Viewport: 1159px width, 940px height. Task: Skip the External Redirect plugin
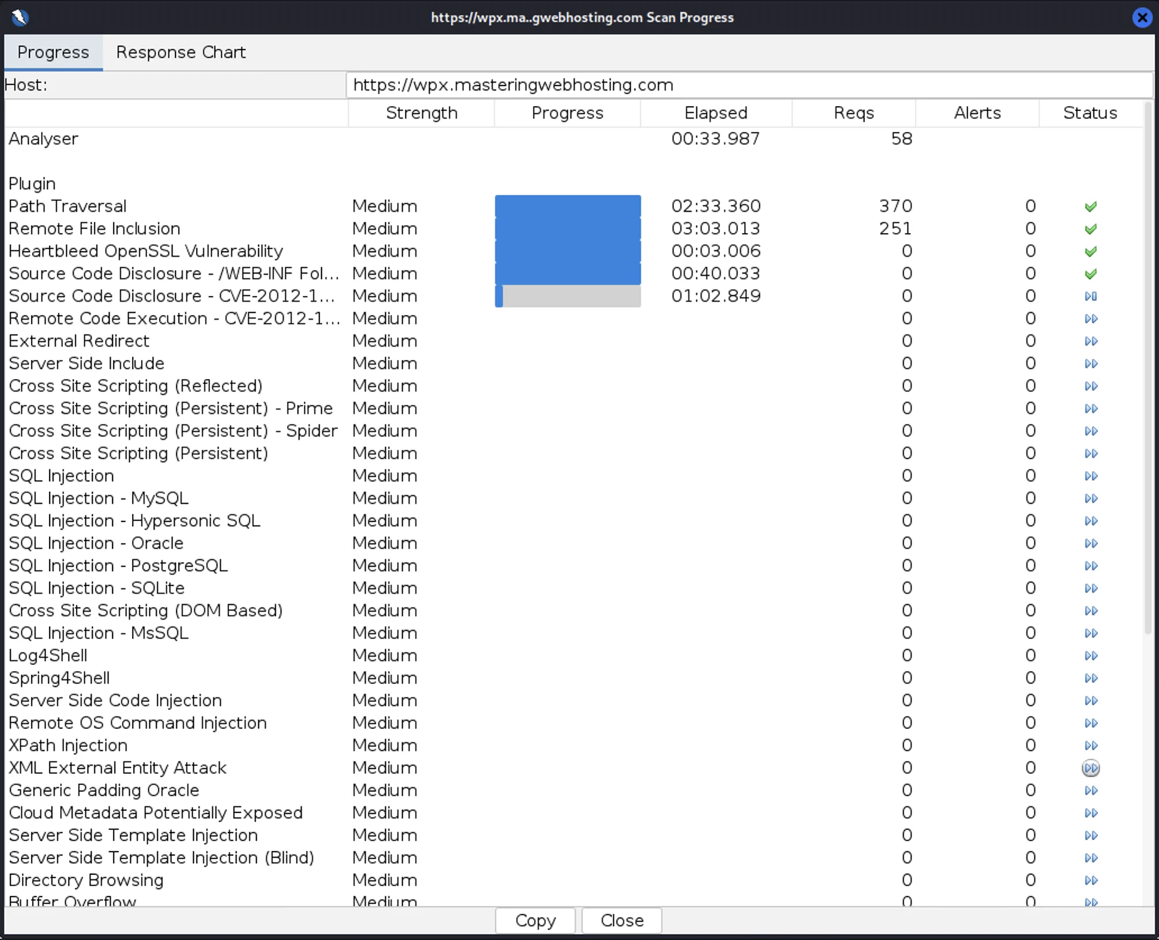(1090, 341)
